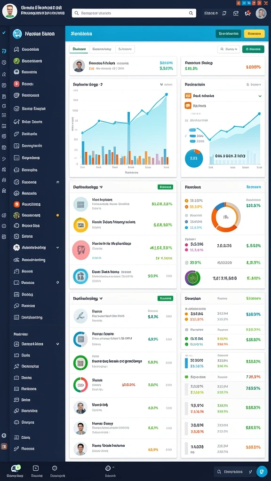Open the red notification icon in the top header
Image resolution: width=271 pixels, height=481 pixels.
247,13
